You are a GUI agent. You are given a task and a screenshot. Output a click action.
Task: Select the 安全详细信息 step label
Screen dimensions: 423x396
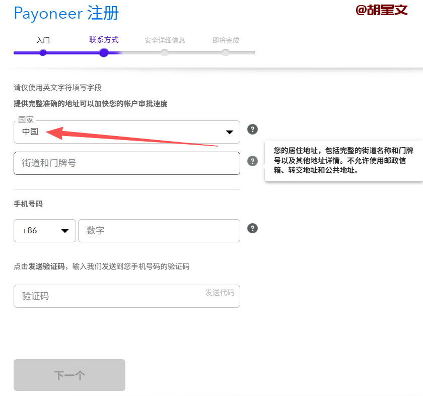click(165, 40)
